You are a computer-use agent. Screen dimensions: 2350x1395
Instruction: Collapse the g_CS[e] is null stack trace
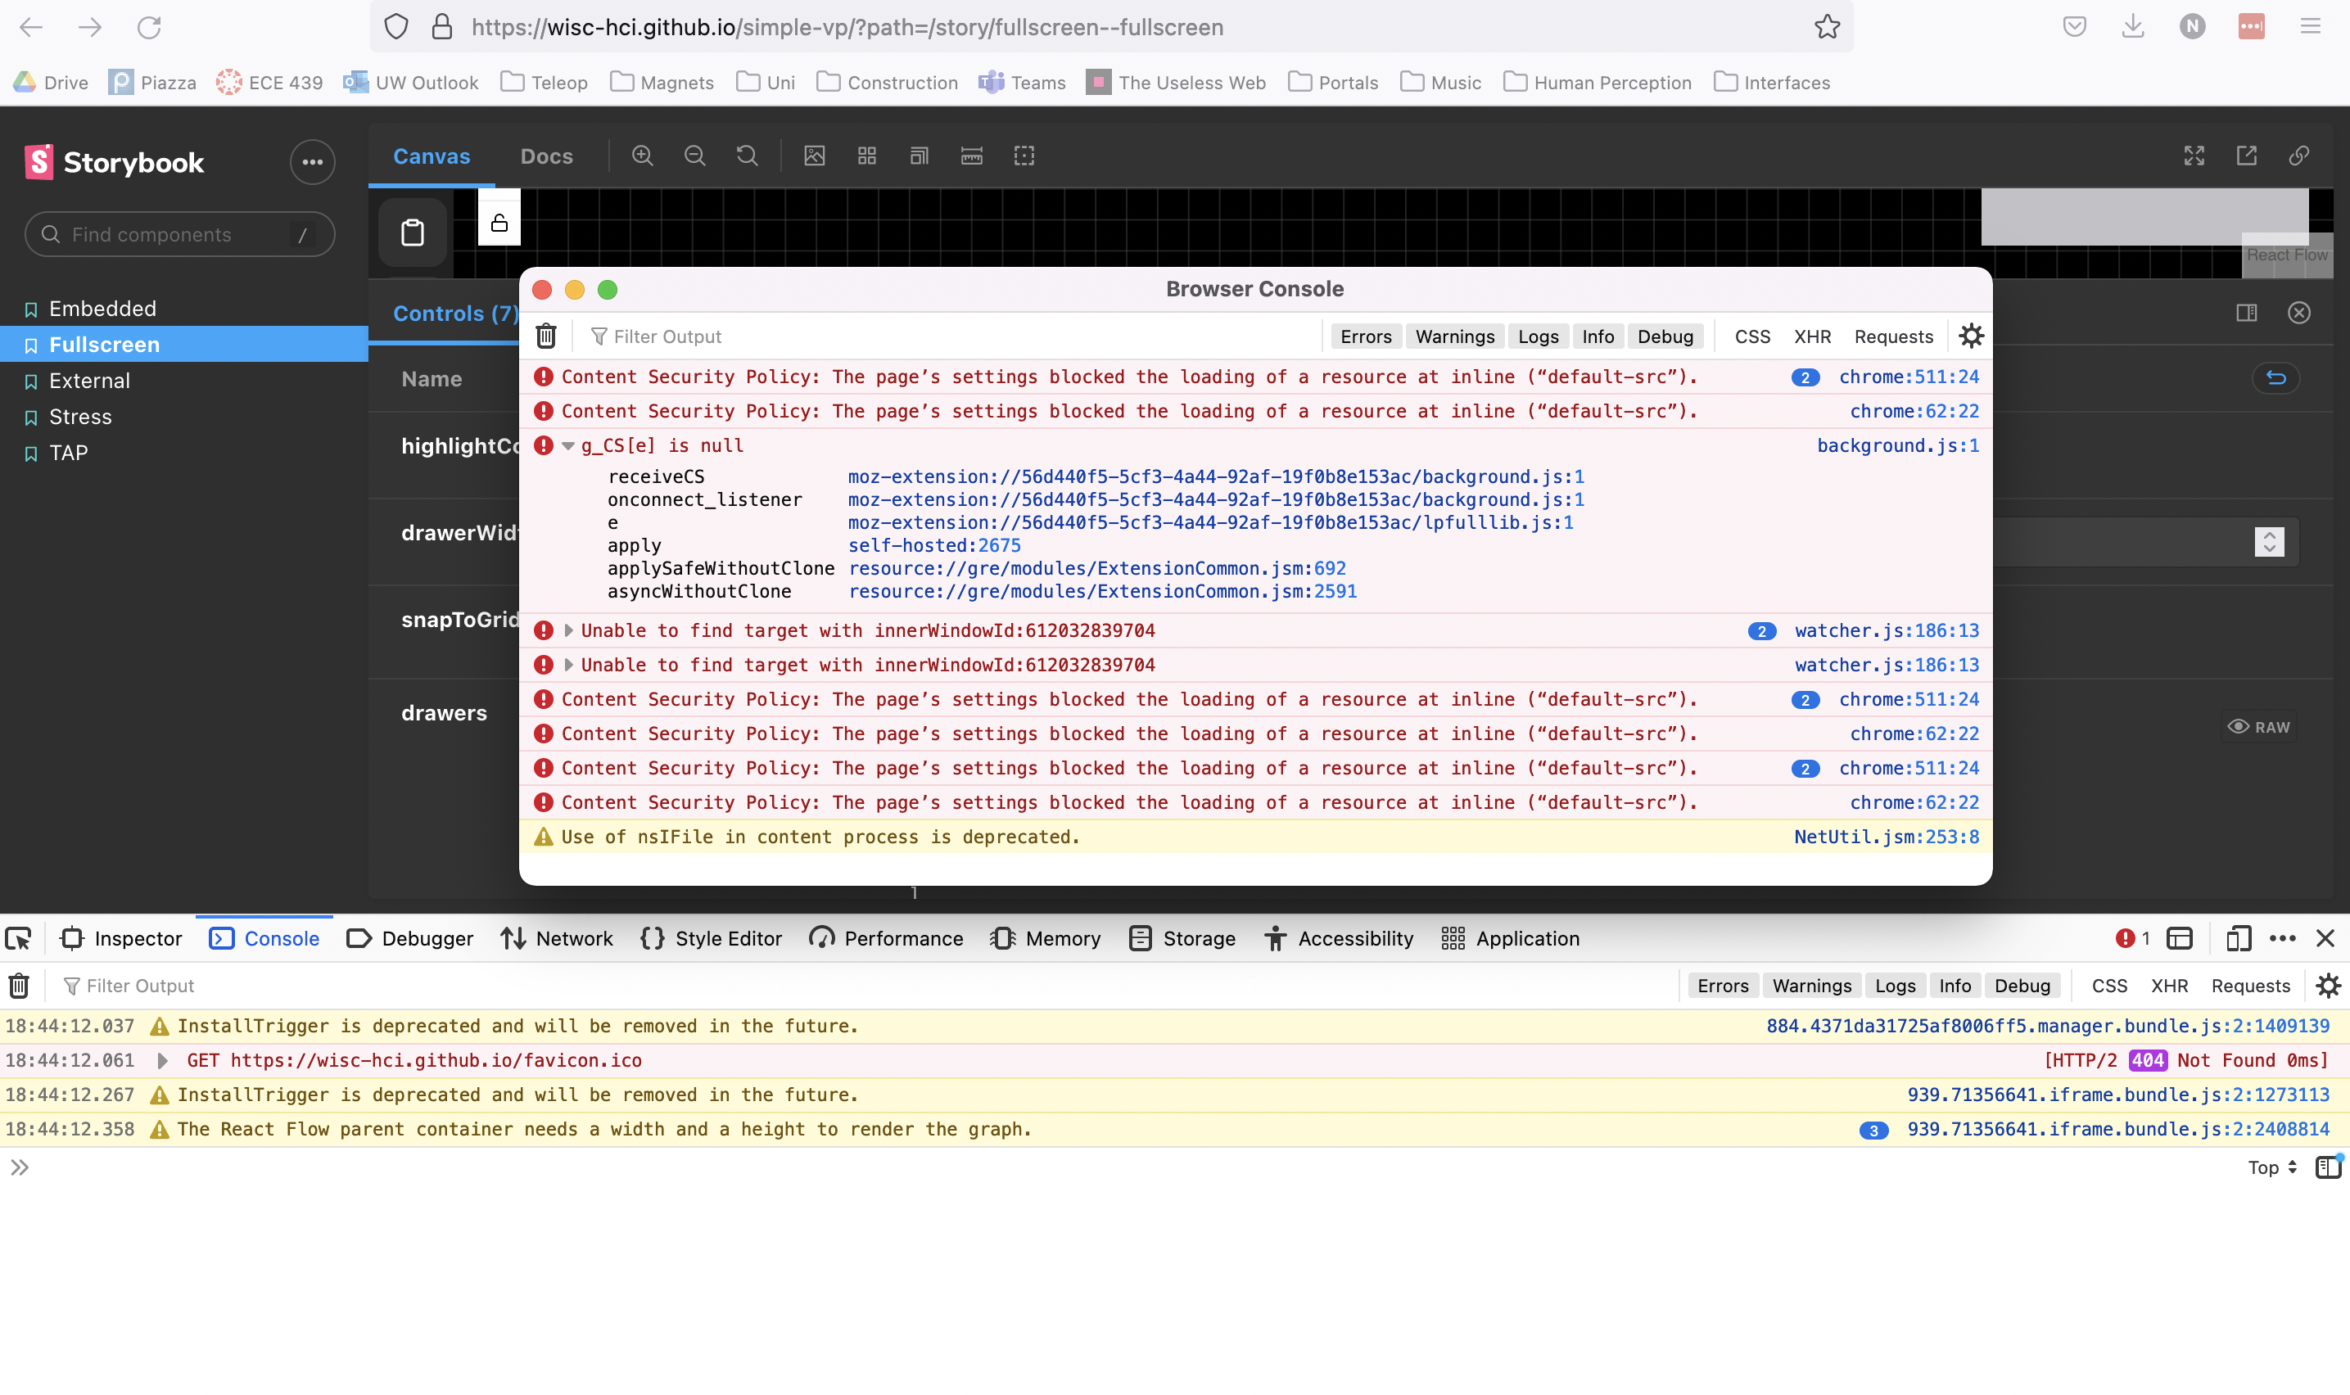click(567, 445)
